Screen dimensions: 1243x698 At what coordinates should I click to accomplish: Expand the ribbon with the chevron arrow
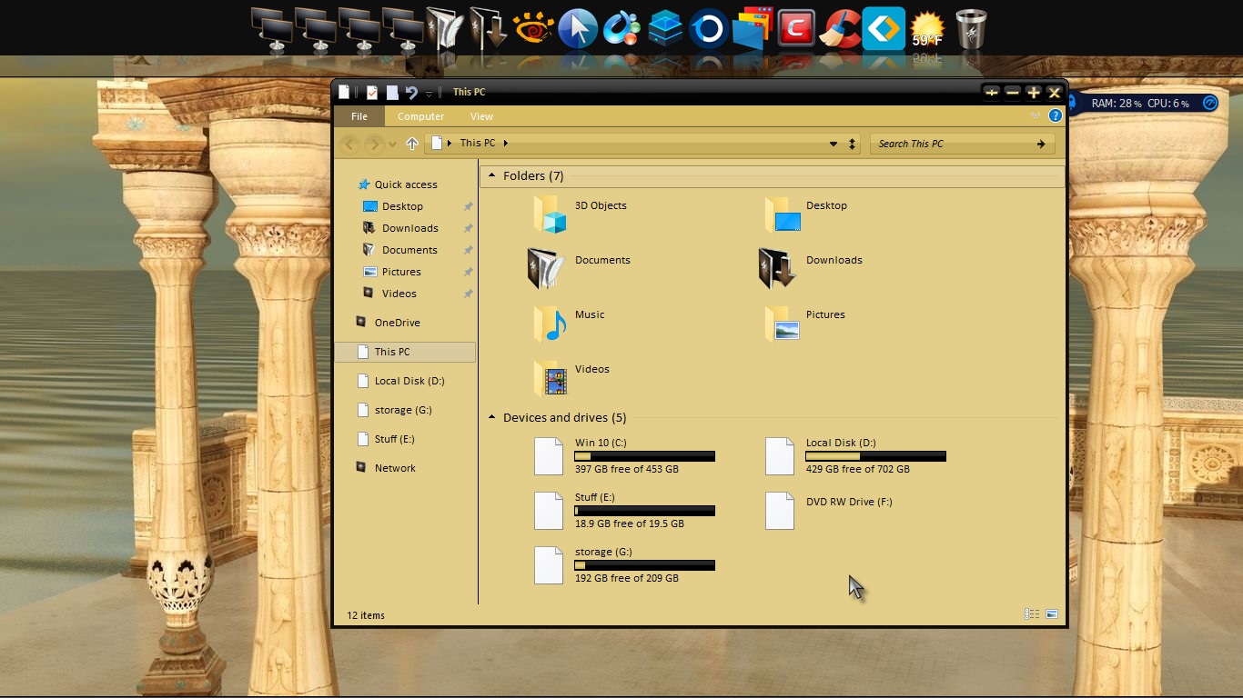1035,115
